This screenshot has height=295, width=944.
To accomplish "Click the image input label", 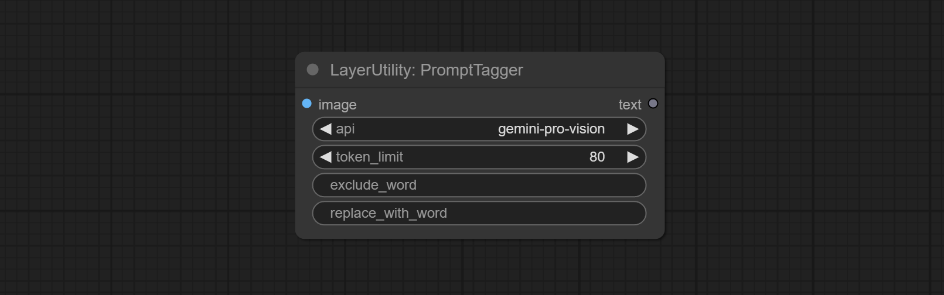I will 337,105.
